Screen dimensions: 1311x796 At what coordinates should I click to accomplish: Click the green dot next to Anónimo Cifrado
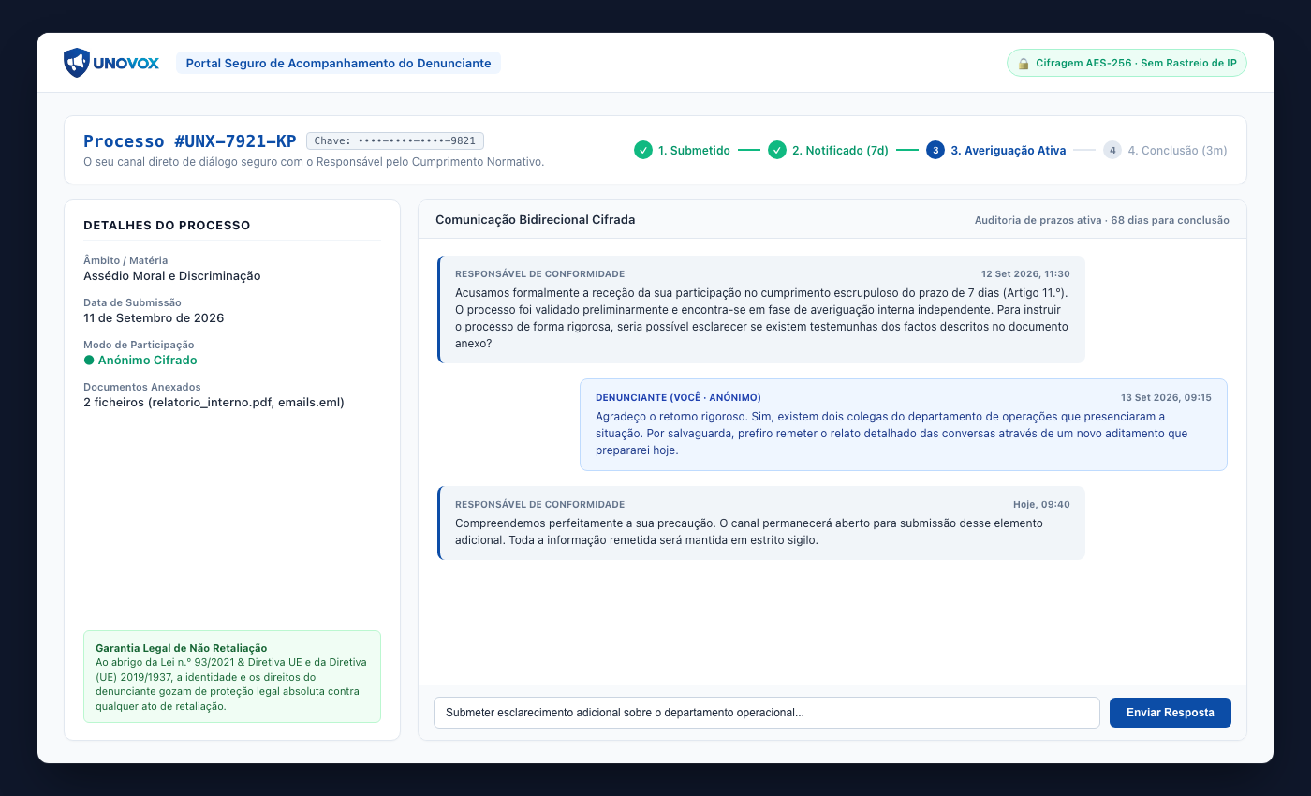[x=89, y=360]
